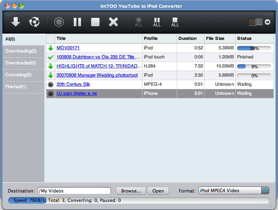Click the Destination path input field

[x=74, y=191]
